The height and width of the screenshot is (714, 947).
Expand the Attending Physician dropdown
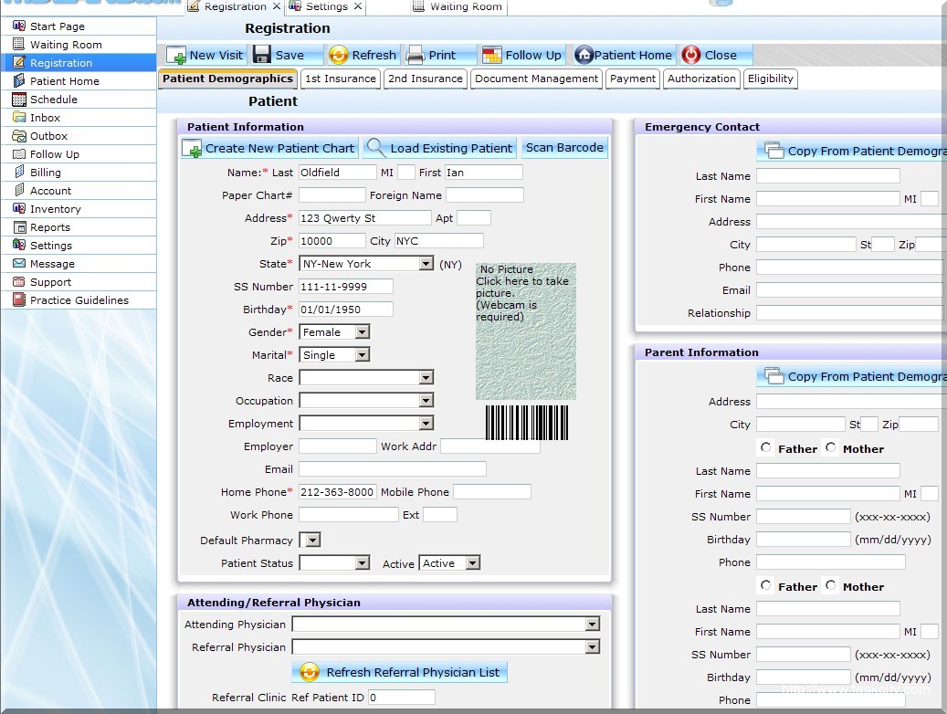click(592, 625)
